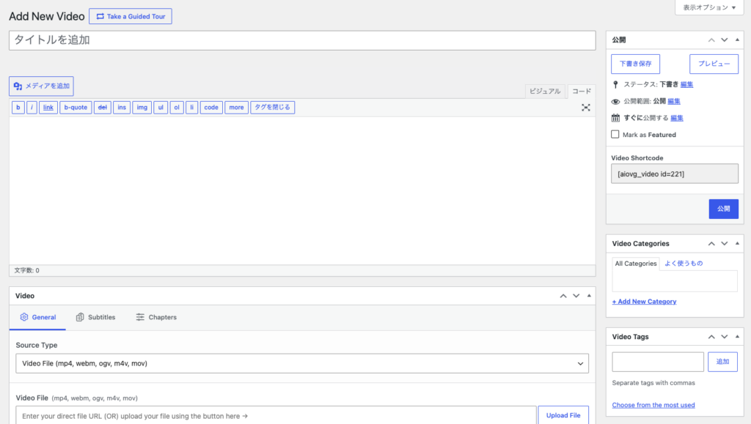Collapse the Video Tags panel
The height and width of the screenshot is (424, 751).
[737, 337]
